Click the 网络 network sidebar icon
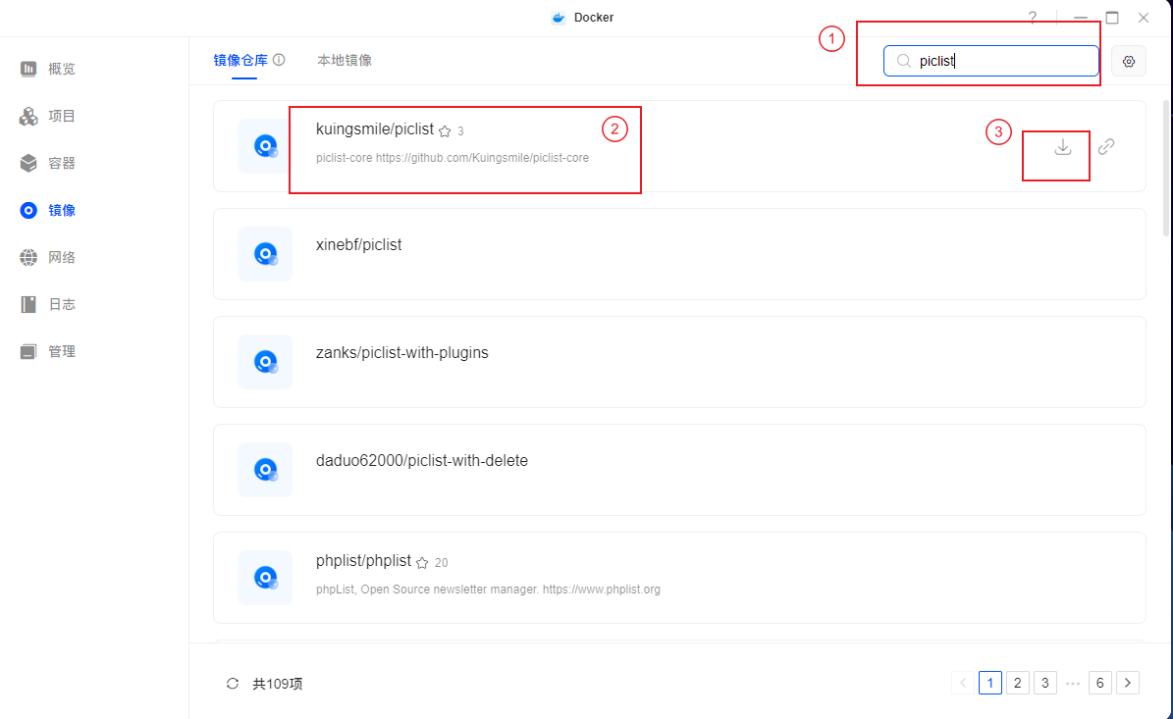 click(28, 257)
